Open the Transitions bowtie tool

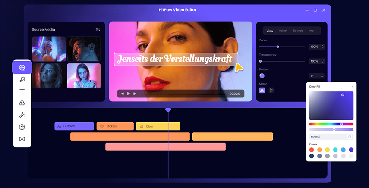click(22, 139)
